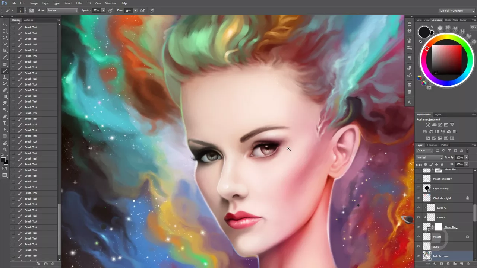Toggle pressure for opacity next to Opacity field

111,10
